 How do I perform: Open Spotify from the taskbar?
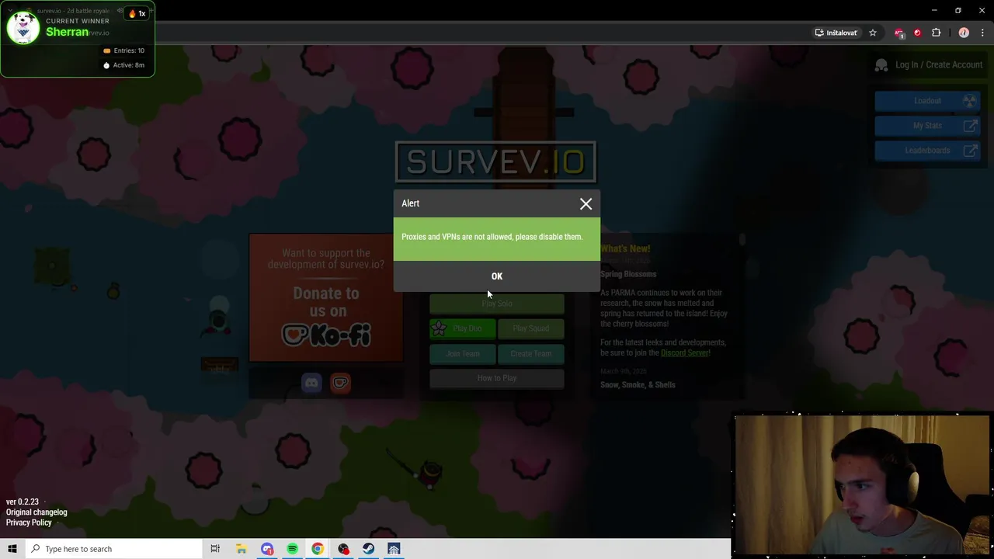pos(292,549)
